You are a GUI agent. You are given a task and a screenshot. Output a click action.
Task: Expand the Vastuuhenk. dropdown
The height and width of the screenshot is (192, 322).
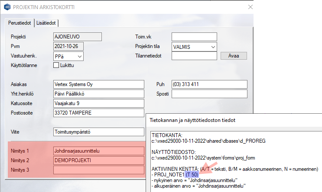(x=79, y=56)
